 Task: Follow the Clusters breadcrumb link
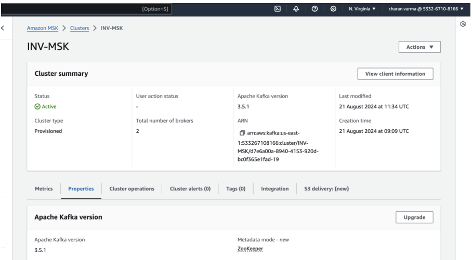tap(80, 28)
